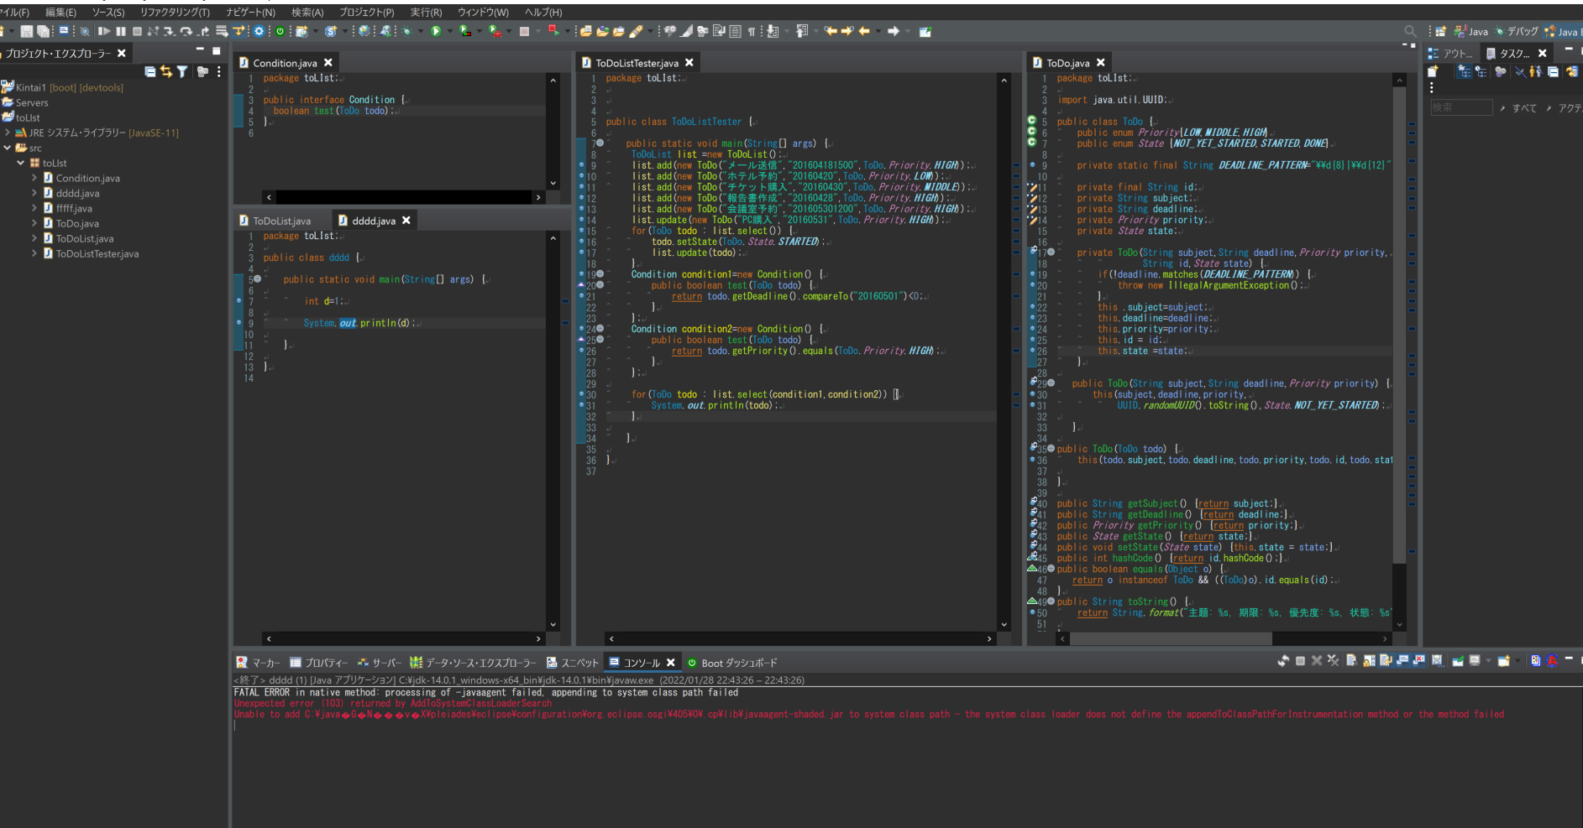The height and width of the screenshot is (828, 1583).
Task: Click Collapse All in Project Explorer toolbar
Action: click(150, 72)
